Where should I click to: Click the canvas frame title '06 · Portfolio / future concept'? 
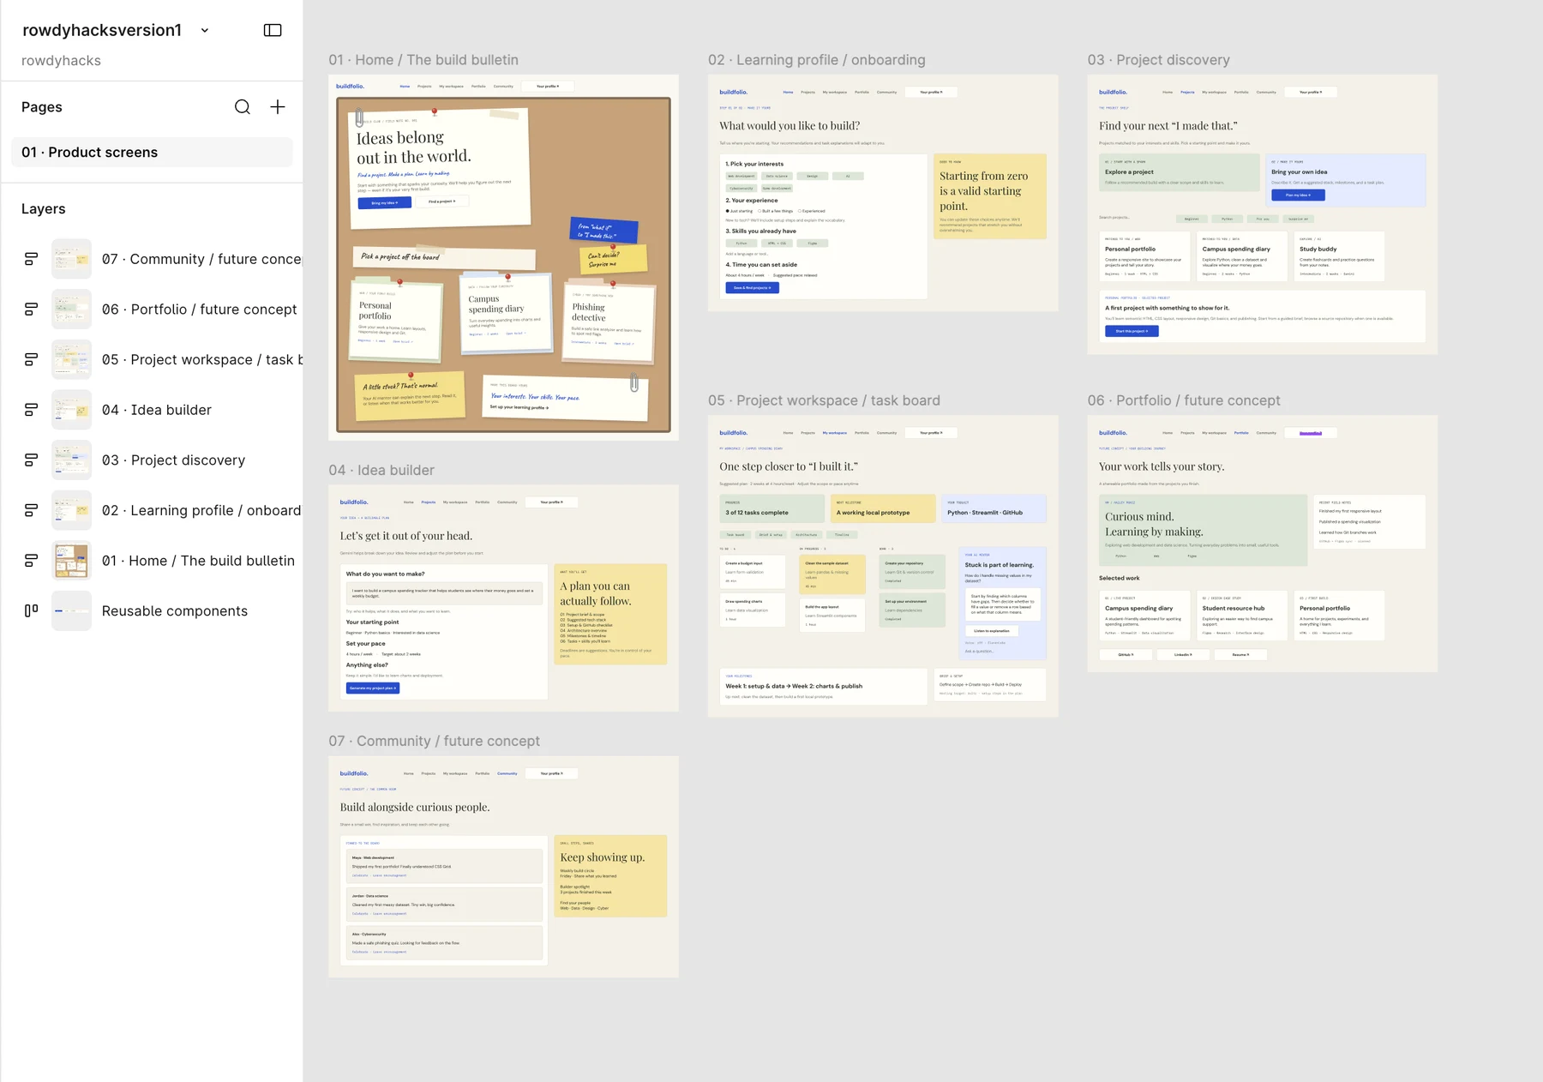1184,400
